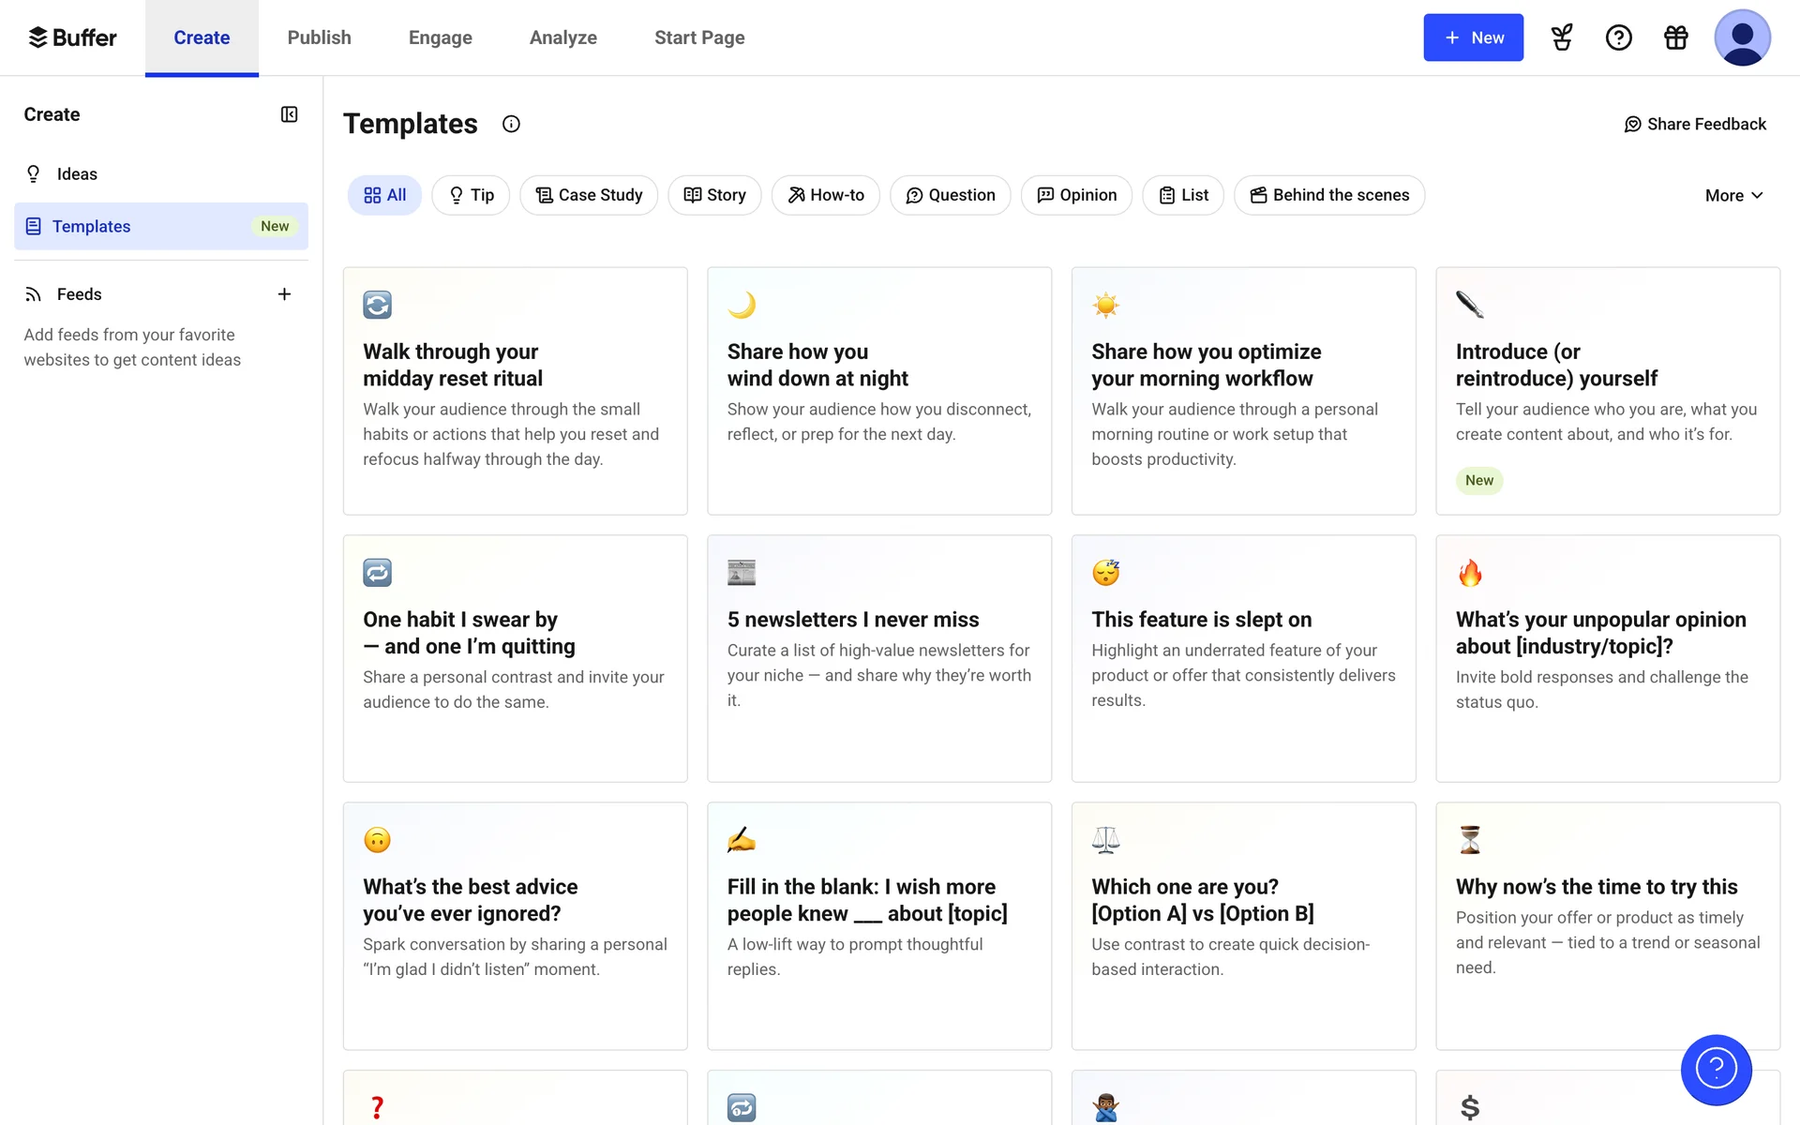Click the blue New button
1800x1125 pixels.
1473,37
